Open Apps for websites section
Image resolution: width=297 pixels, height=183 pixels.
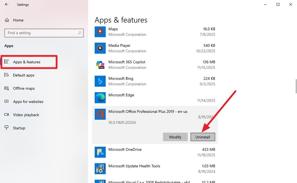pos(28,102)
